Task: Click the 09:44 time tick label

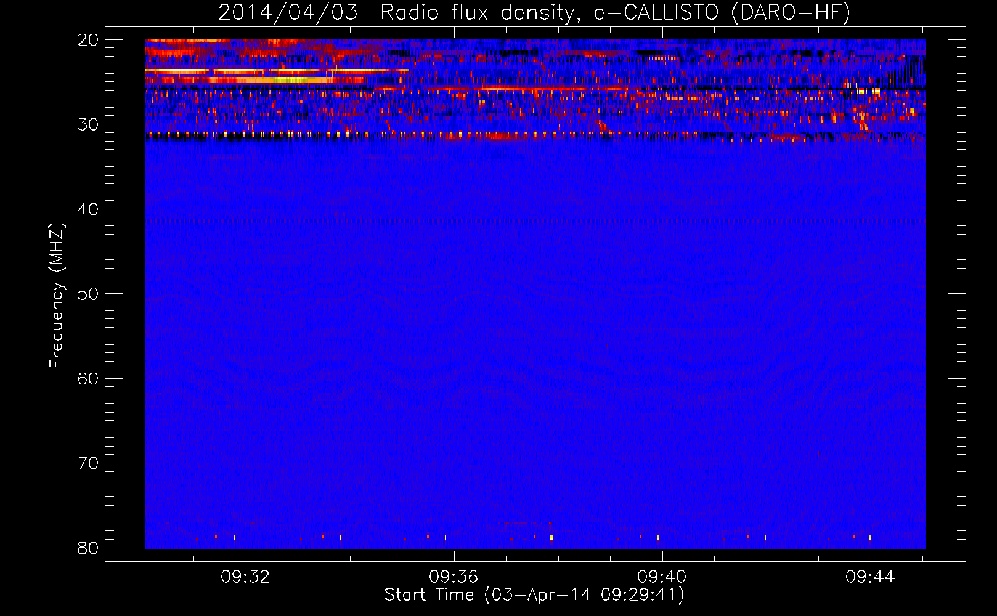Action: pos(870,577)
